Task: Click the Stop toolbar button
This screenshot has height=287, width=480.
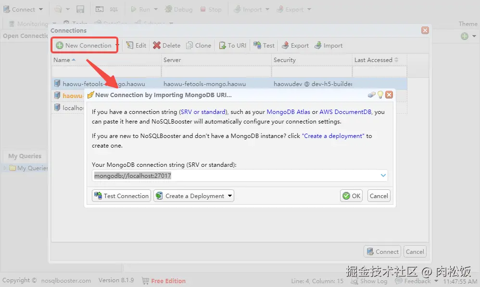Action: click(x=211, y=10)
